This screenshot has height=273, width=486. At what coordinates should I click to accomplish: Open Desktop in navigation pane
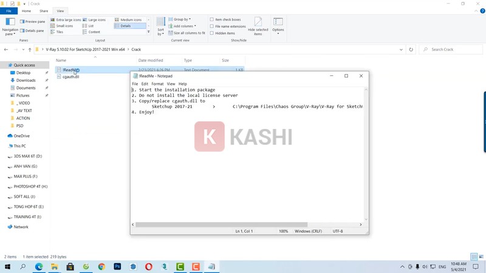23,73
